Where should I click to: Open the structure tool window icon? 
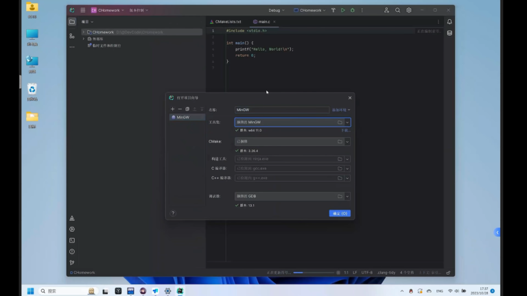pos(72,36)
